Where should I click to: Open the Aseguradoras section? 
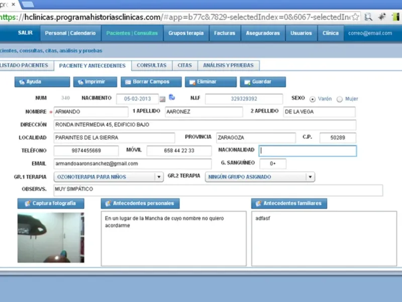263,33
